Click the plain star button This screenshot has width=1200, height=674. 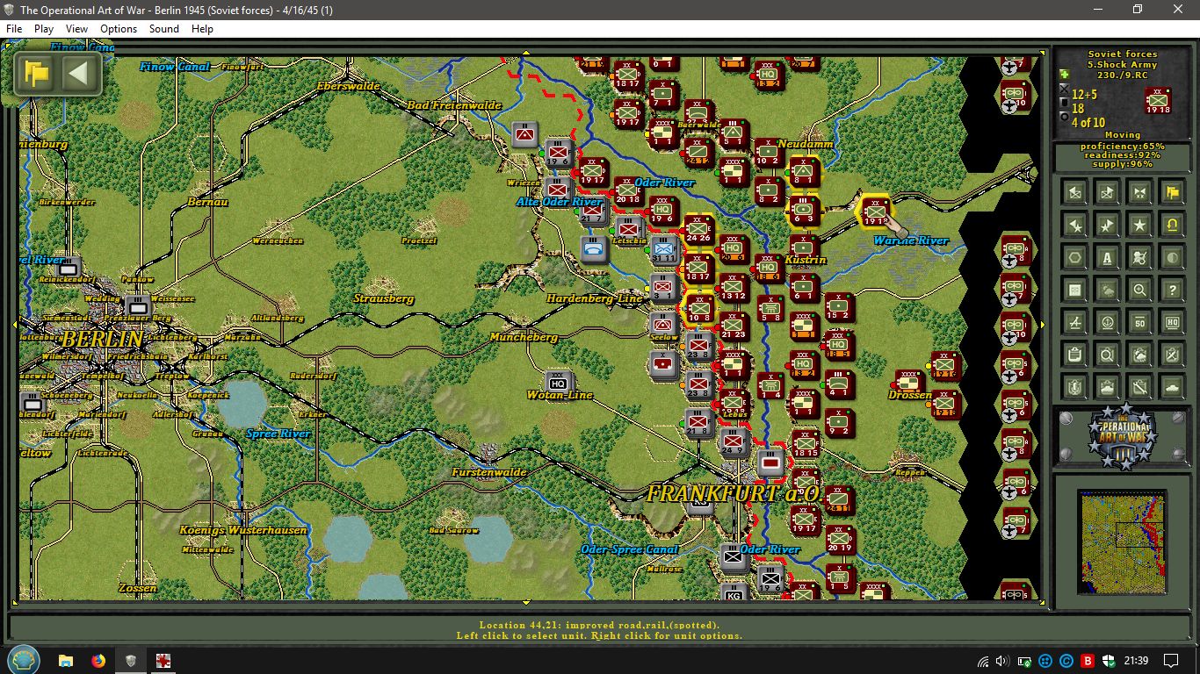pos(1140,225)
